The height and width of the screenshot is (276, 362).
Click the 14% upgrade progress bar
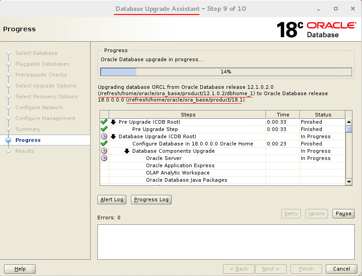tap(226, 72)
